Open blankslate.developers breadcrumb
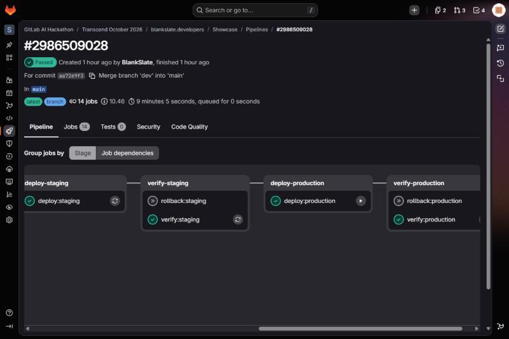The width and height of the screenshot is (509, 339). coord(178,29)
